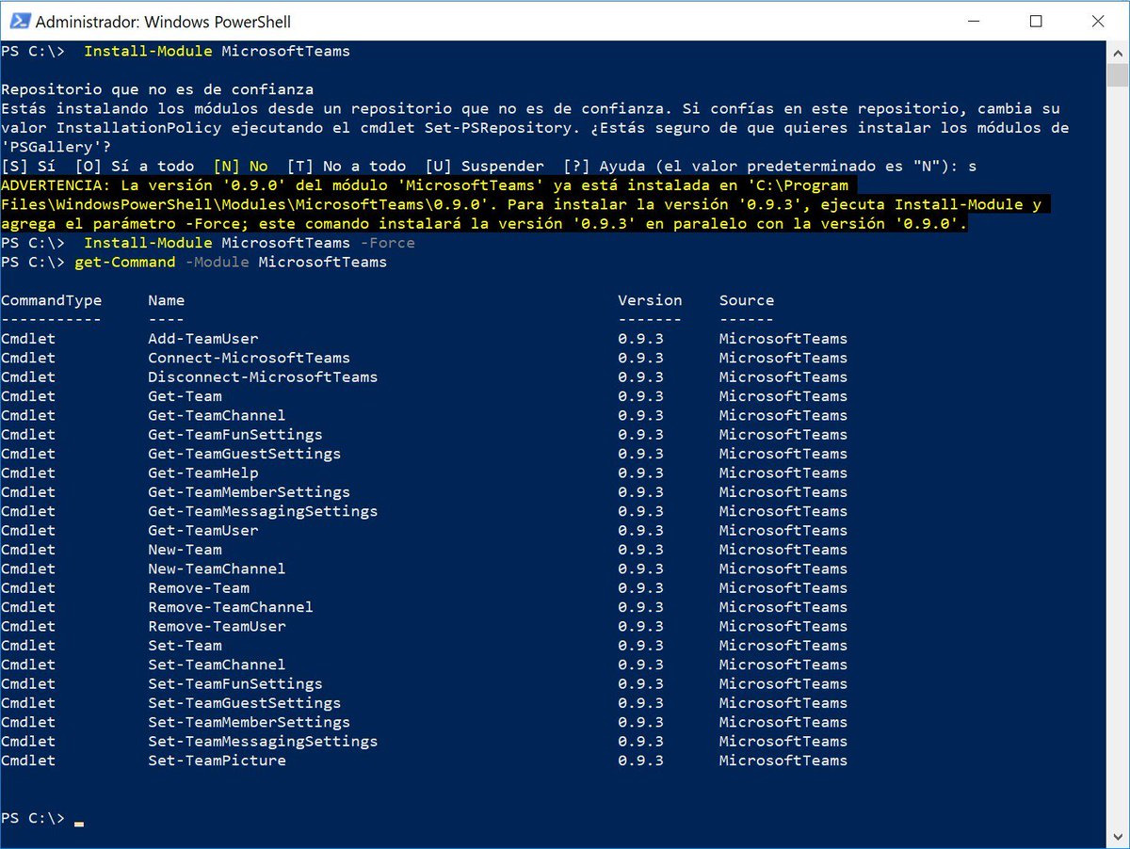Select the Get-TeamHelp cmdlet name
1130x849 pixels.
pyautogui.click(x=202, y=473)
